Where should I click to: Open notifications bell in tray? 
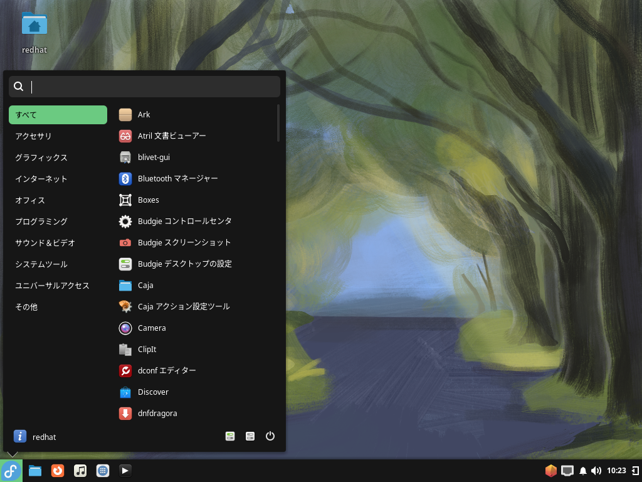click(x=583, y=471)
